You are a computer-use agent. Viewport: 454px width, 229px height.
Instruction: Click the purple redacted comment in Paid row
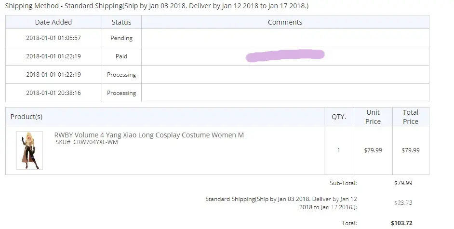[285, 56]
